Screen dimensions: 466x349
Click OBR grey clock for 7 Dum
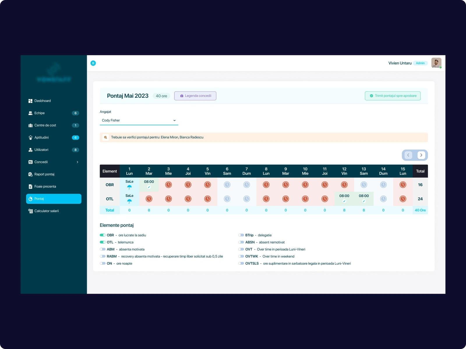247,185
